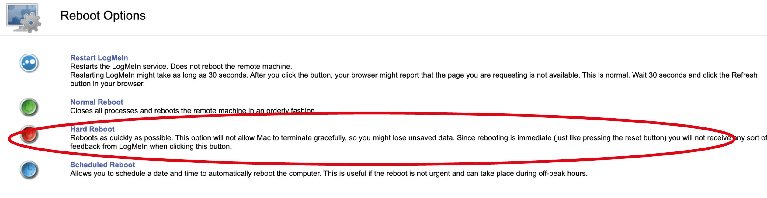Screen dimensions: 767x198
Task: Open the Scheduled Reboot link
Action: pos(102,165)
